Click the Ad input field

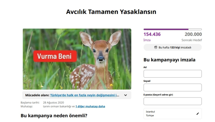(x=173, y=74)
